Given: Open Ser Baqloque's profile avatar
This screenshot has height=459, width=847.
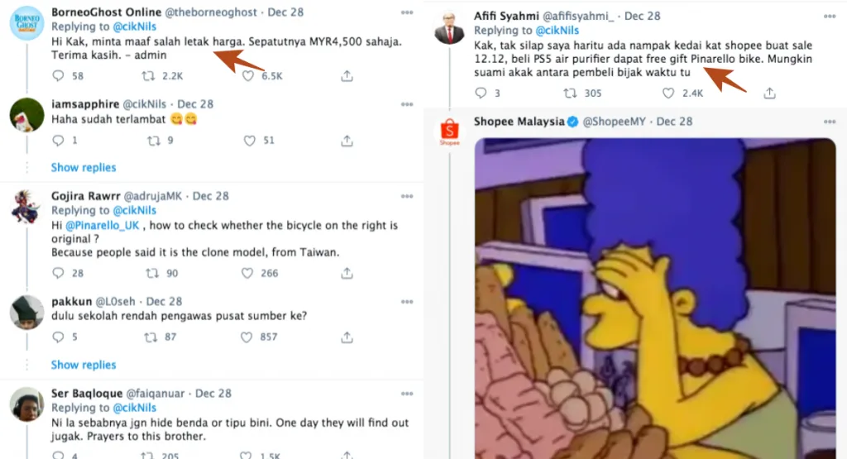Looking at the screenshot, I should click(26, 404).
